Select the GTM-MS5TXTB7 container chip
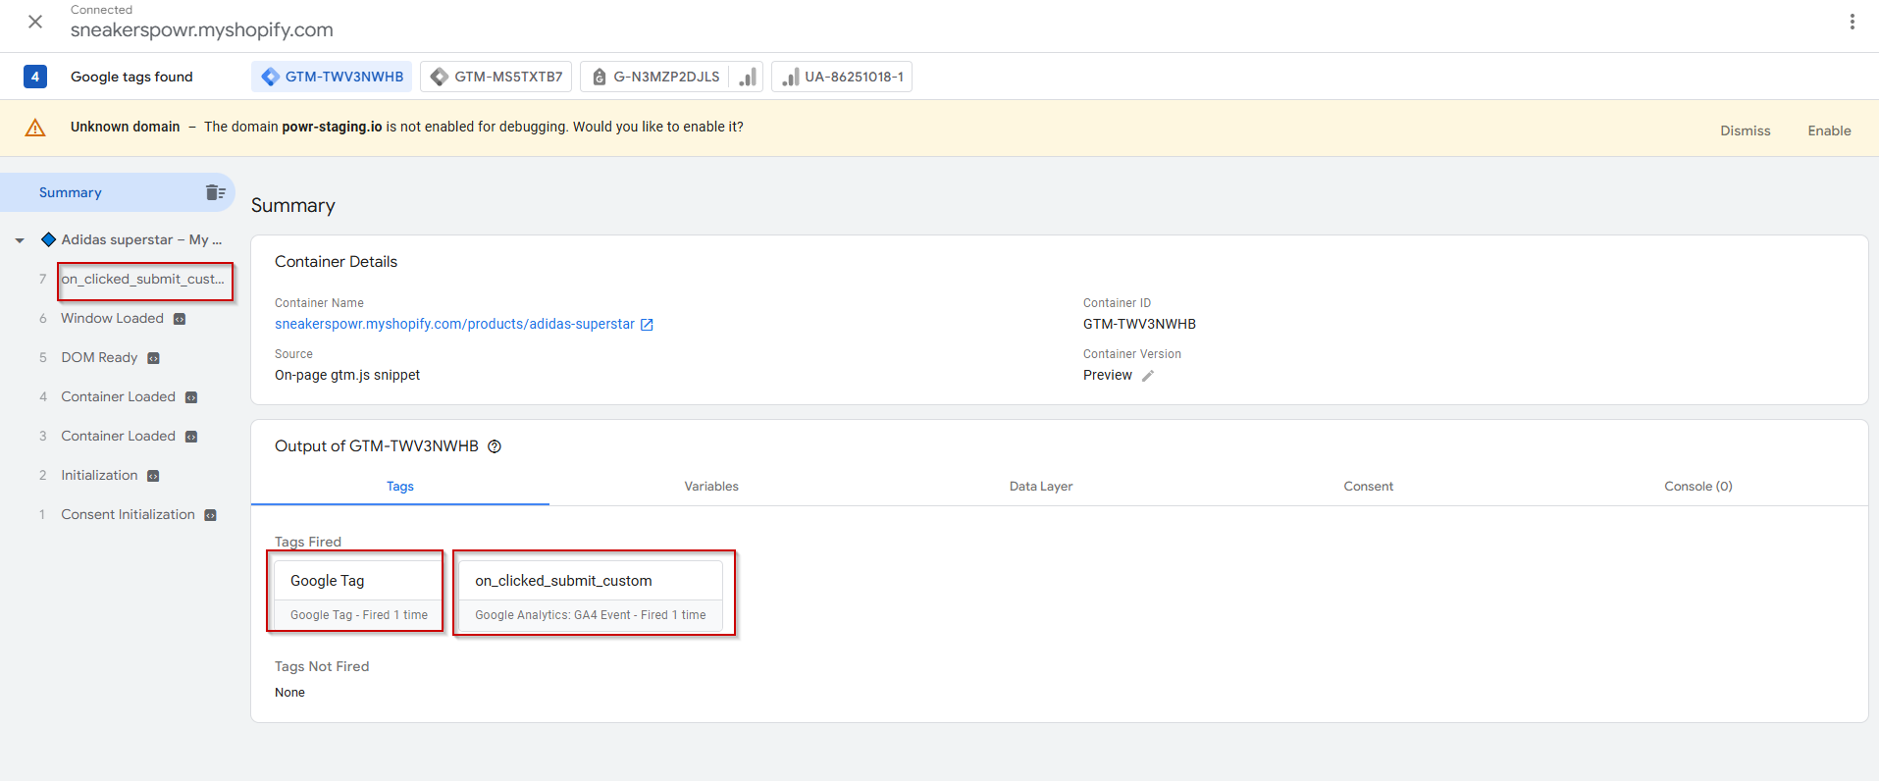1879x781 pixels. point(496,77)
